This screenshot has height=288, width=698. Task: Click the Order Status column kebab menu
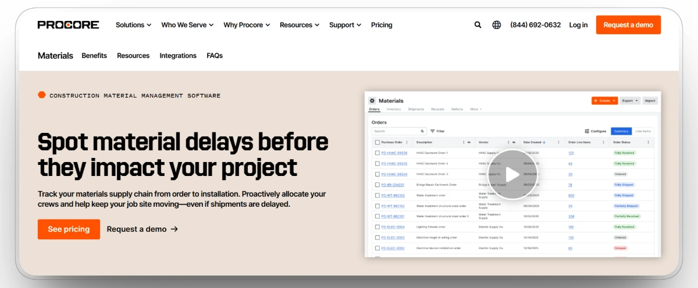[x=648, y=142]
